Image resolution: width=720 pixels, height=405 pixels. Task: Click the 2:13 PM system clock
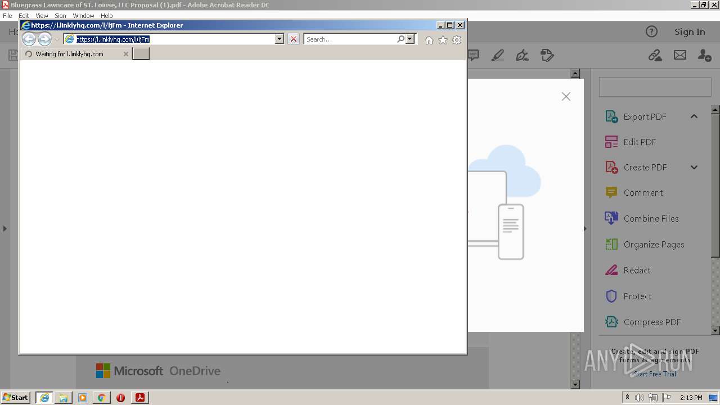(691, 398)
